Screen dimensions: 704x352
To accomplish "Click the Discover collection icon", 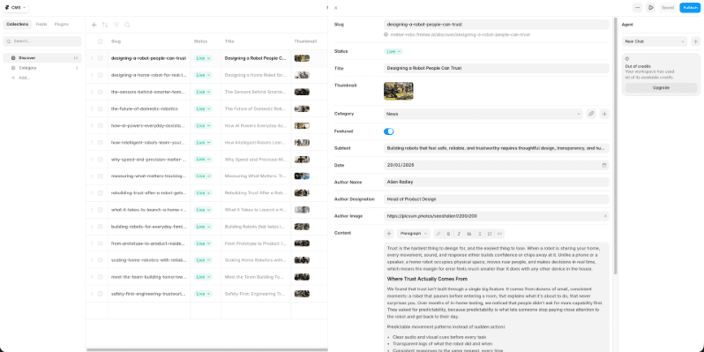I will [x=13, y=58].
